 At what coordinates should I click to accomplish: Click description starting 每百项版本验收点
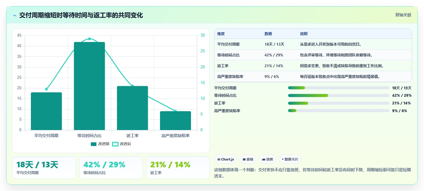point(340,77)
